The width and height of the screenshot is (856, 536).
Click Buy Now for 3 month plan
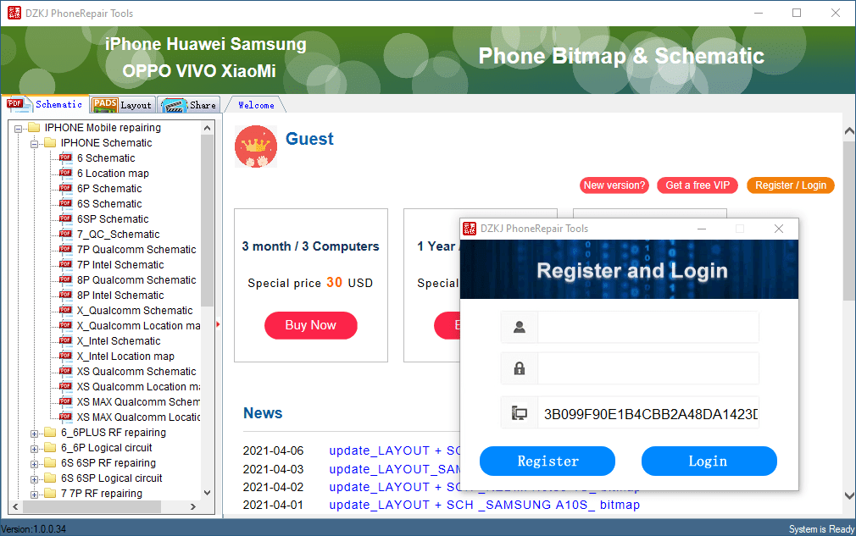coord(311,325)
